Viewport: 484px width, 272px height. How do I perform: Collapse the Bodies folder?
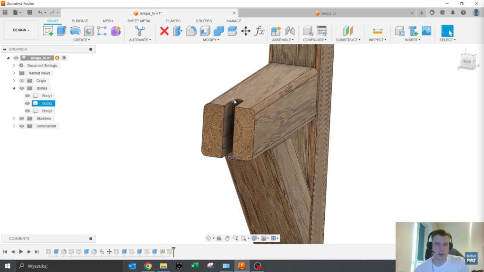(x=14, y=88)
